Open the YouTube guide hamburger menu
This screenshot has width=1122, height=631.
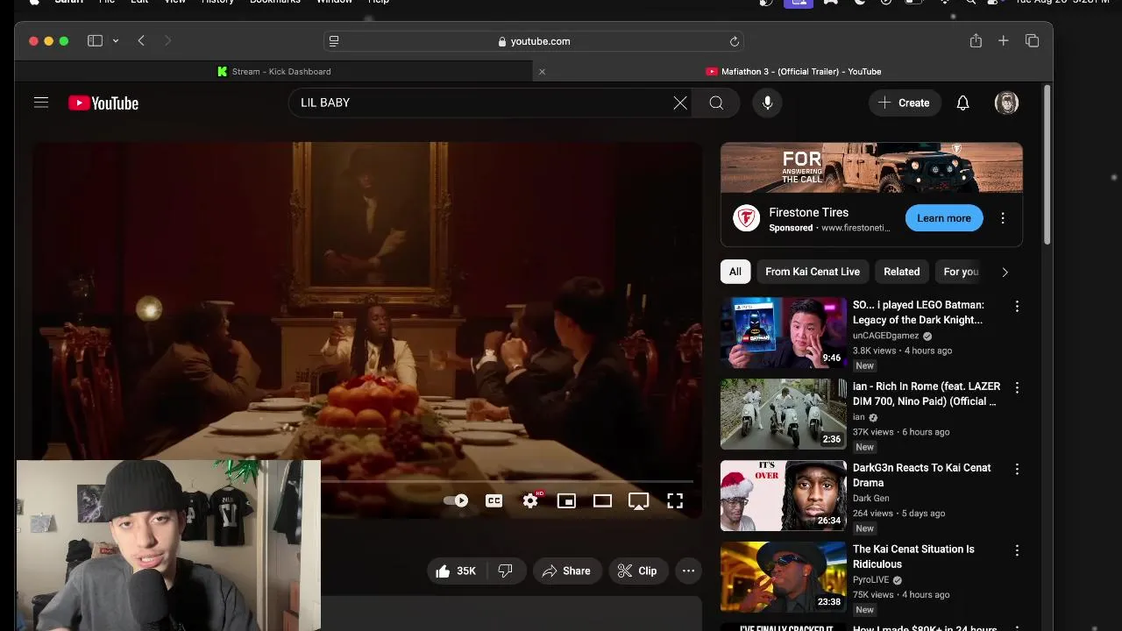click(41, 103)
